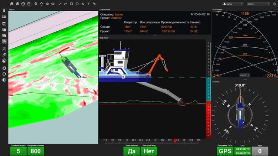Select the hand pan tool
Image resolution: width=278 pixels, height=156 pixels.
coord(29,4)
